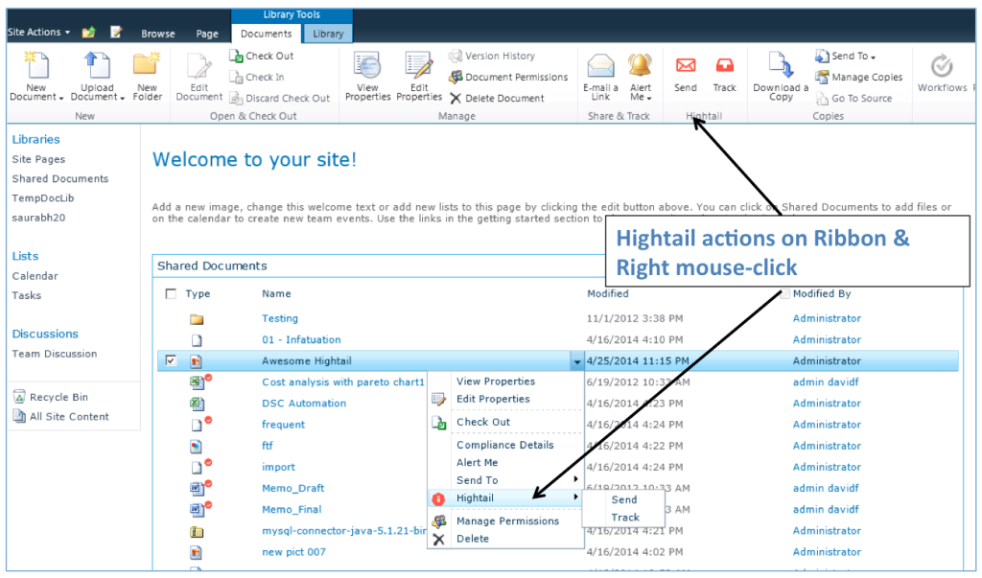Screen dimensions: 982x578
Task: Click the edit page icon beside Browse
Action: click(116, 32)
